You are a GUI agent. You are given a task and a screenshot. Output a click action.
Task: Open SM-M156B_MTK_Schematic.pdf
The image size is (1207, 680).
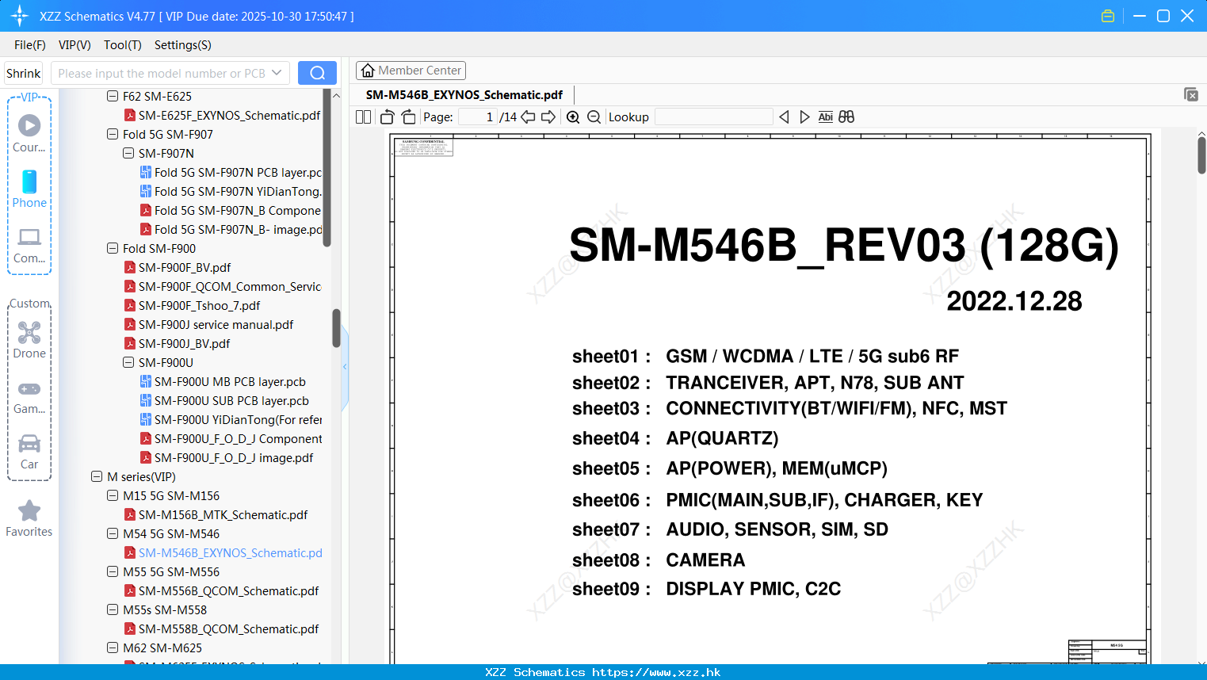click(x=216, y=514)
